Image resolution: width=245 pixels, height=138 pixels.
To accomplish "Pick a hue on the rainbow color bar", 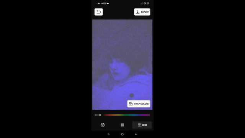I will pyautogui.click(x=127, y=115).
